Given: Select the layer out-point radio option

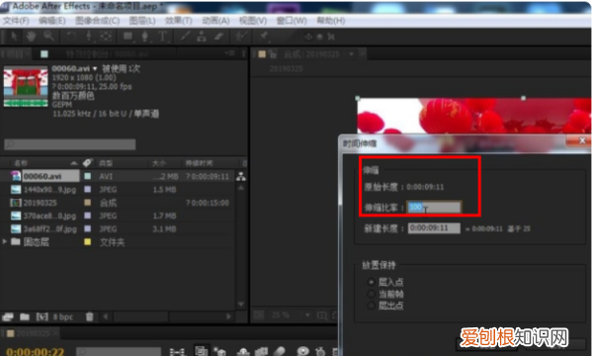Looking at the screenshot, I should 371,306.
